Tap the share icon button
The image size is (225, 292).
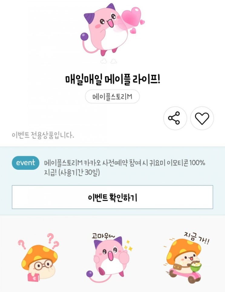(x=175, y=118)
